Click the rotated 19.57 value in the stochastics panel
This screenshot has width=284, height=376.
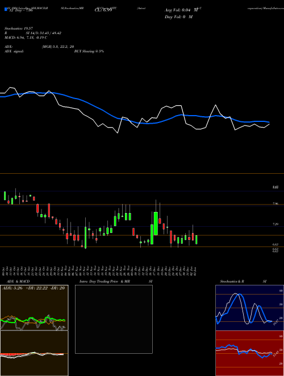pyautogui.click(x=275, y=322)
